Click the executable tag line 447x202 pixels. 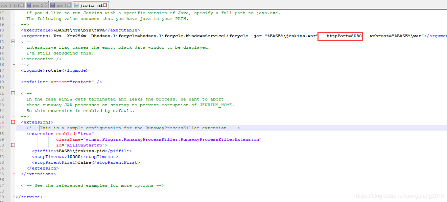click(80, 30)
